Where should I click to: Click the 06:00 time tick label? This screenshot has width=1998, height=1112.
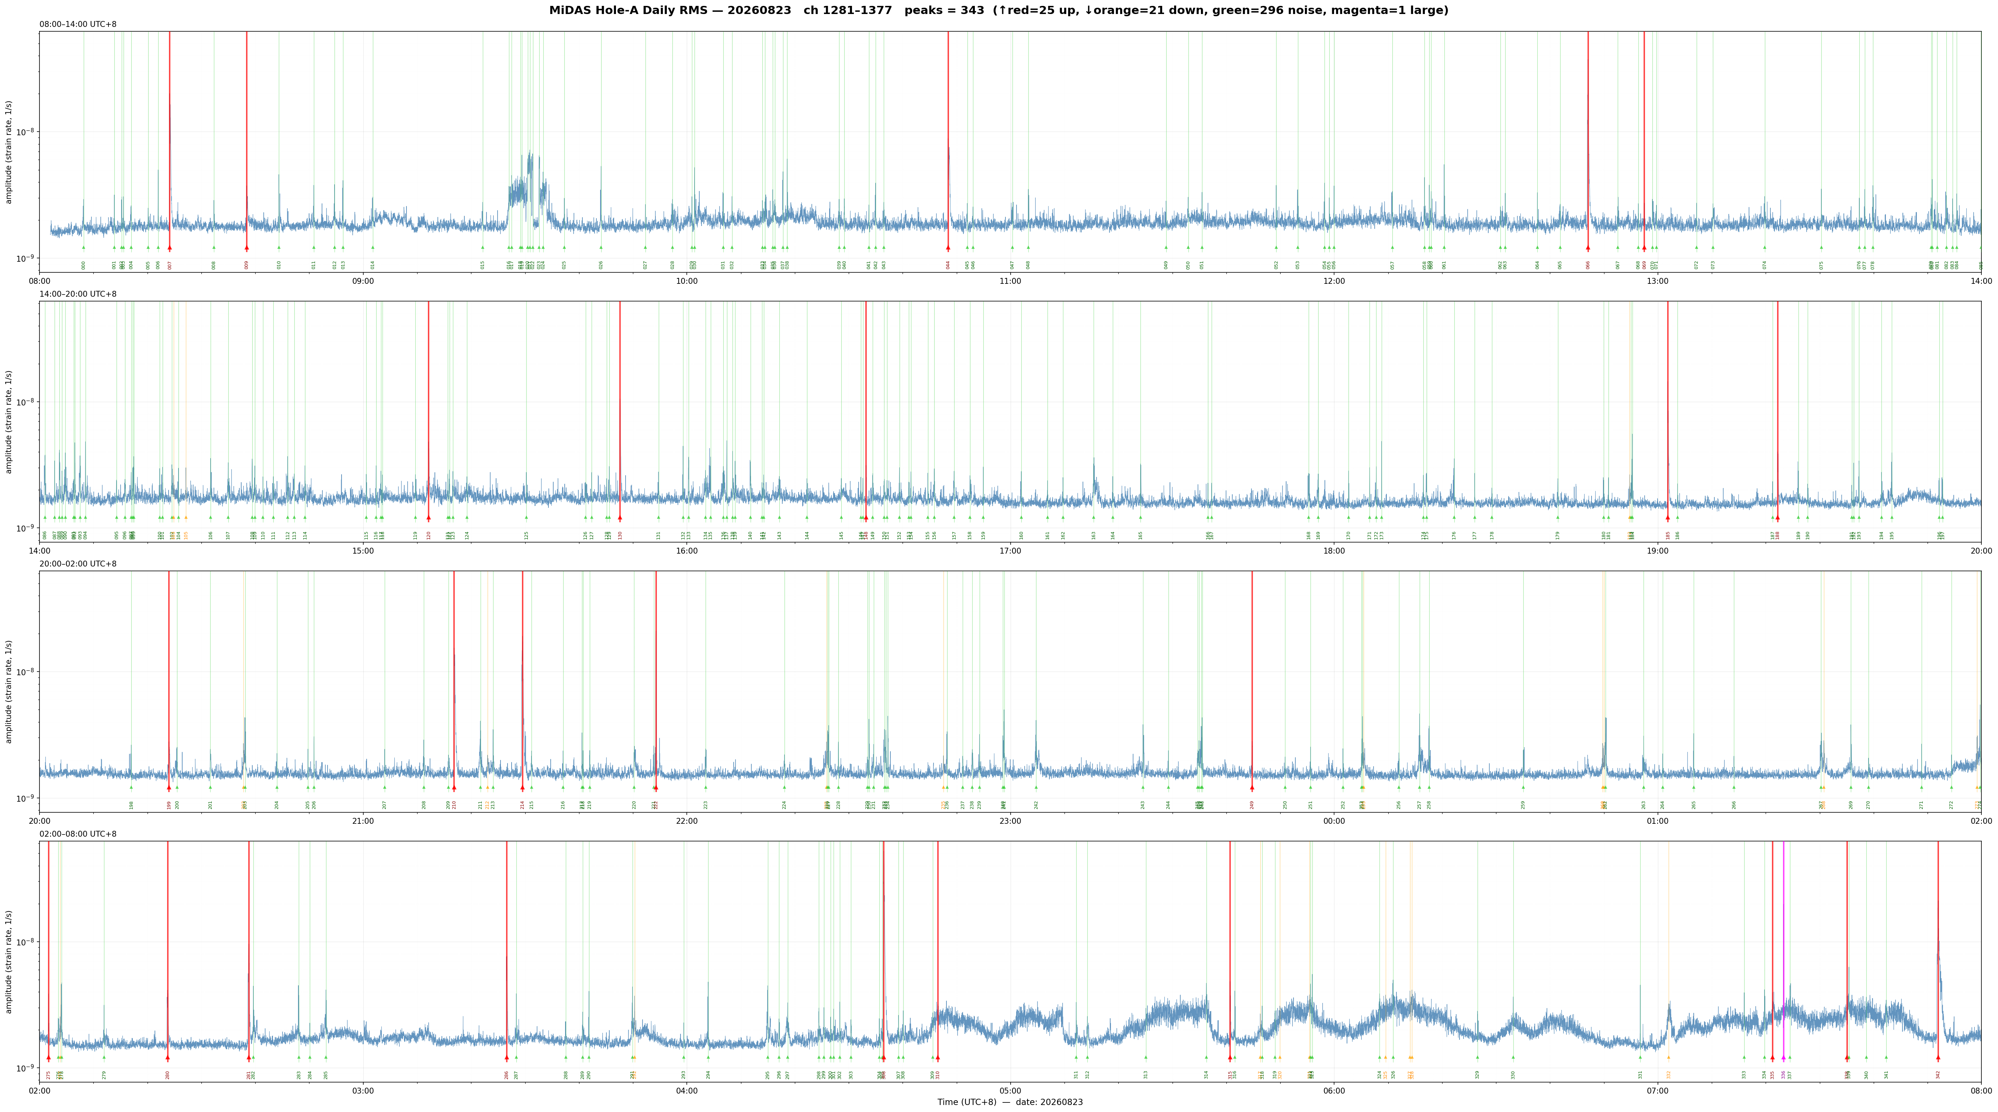(1334, 1091)
